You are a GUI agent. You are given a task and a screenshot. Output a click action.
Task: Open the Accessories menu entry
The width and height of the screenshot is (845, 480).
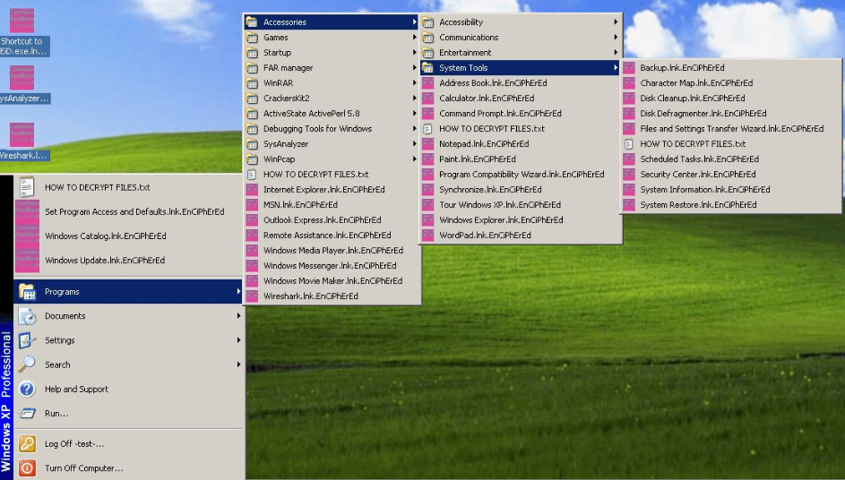pyautogui.click(x=332, y=22)
